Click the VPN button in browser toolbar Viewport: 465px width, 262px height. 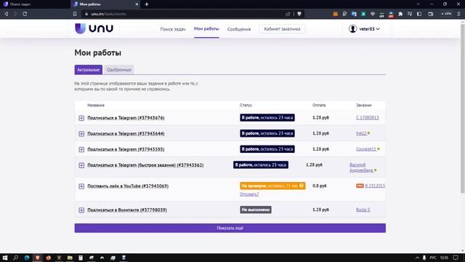tap(446, 14)
